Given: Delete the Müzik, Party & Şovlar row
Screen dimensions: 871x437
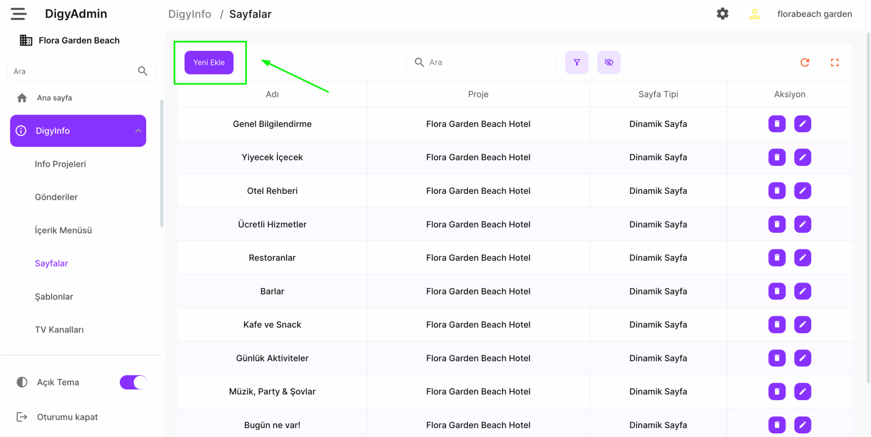Looking at the screenshot, I should pyautogui.click(x=777, y=391).
